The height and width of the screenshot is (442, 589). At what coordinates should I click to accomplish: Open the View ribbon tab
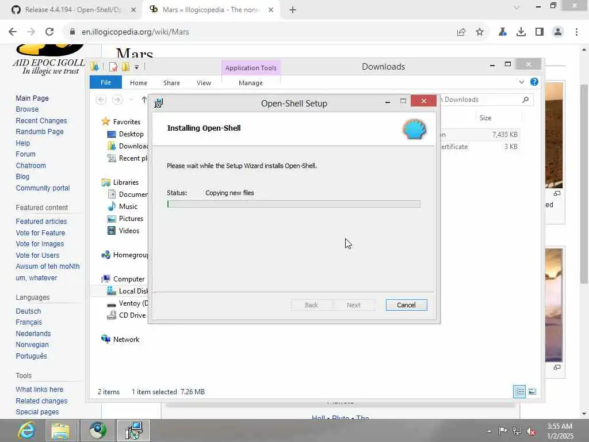point(204,83)
